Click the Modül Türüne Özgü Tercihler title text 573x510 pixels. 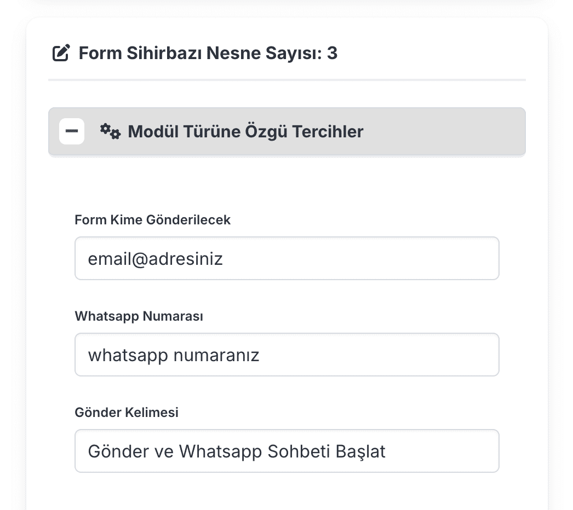[x=245, y=132]
